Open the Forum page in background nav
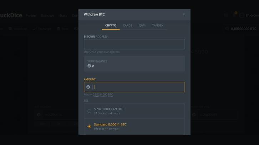 pyautogui.click(x=31, y=16)
